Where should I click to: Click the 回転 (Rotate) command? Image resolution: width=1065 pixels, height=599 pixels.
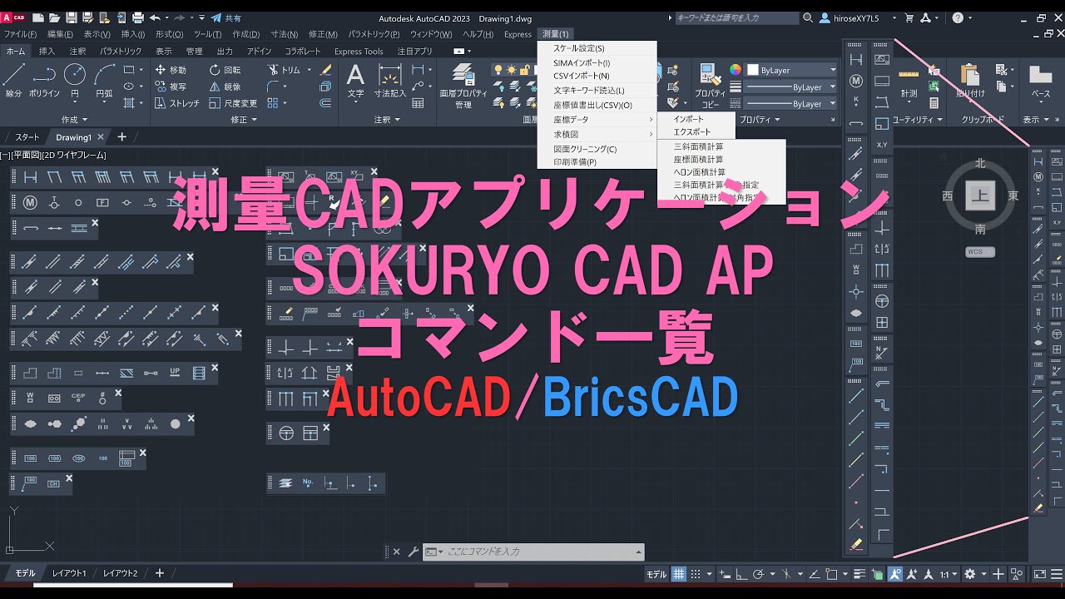pos(225,70)
